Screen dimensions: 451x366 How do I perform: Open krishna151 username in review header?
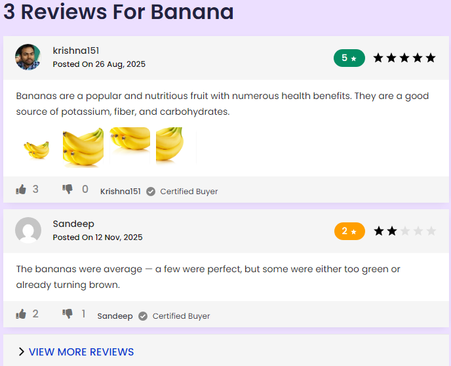pyautogui.click(x=76, y=51)
